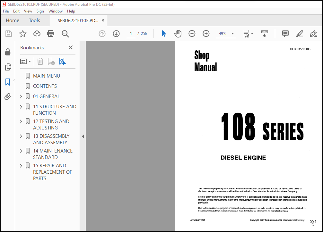Switch to the Home tab

tap(13, 21)
